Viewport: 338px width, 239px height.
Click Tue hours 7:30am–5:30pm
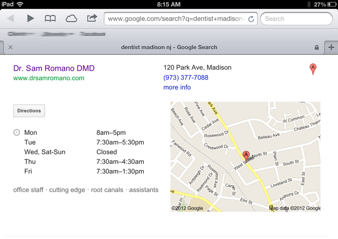(x=120, y=142)
